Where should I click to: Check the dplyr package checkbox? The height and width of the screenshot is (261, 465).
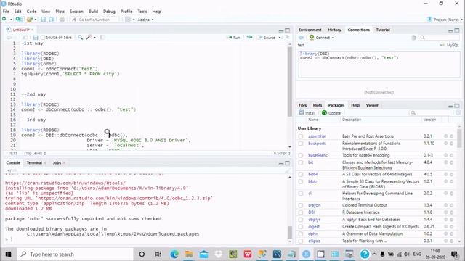301,233
